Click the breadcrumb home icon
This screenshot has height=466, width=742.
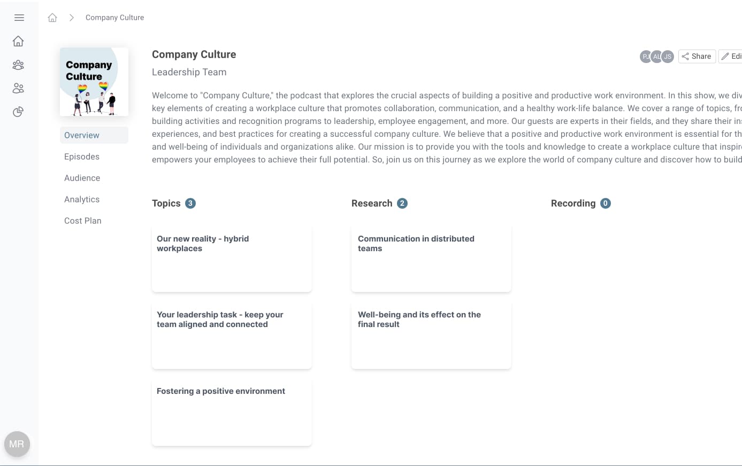52,18
